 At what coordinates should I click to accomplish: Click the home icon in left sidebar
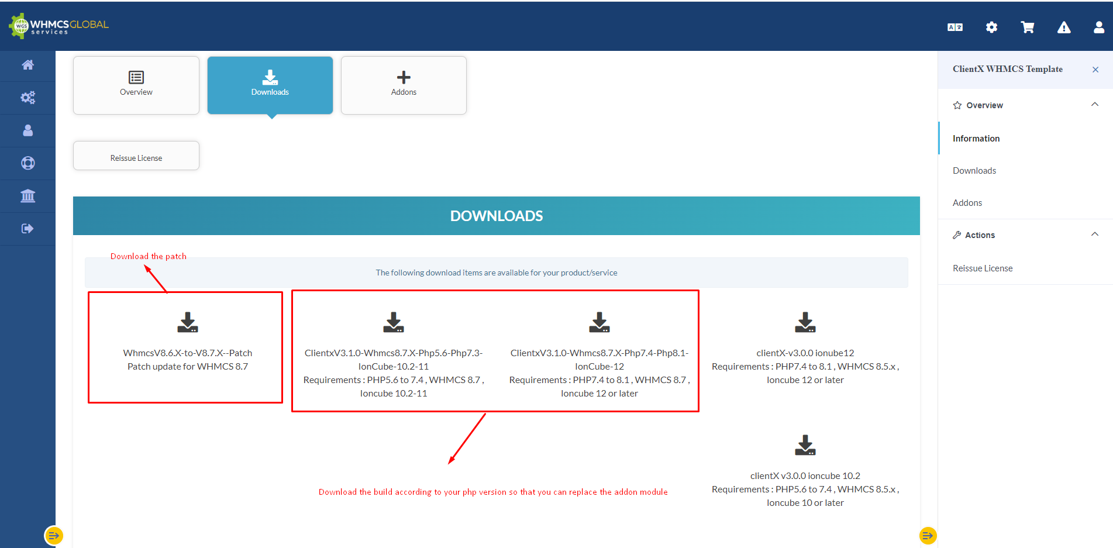(27, 65)
